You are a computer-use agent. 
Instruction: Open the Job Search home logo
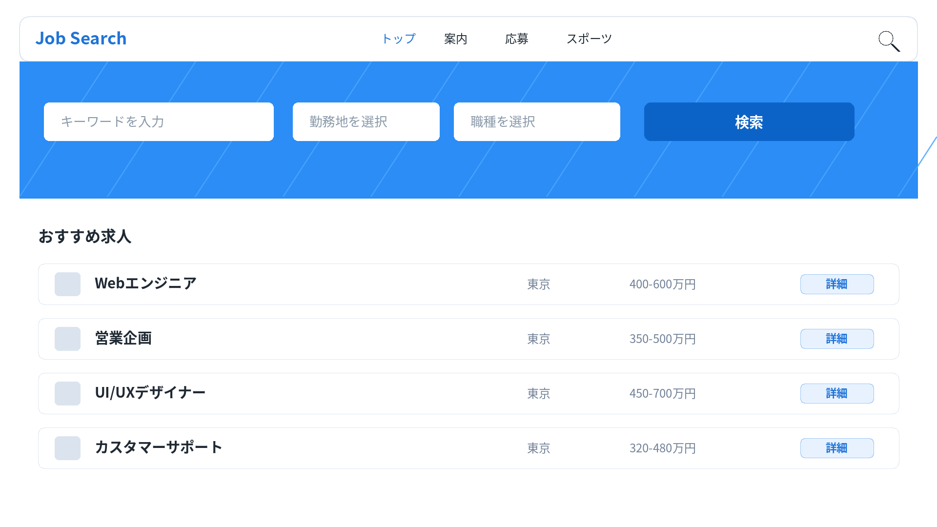click(x=81, y=39)
